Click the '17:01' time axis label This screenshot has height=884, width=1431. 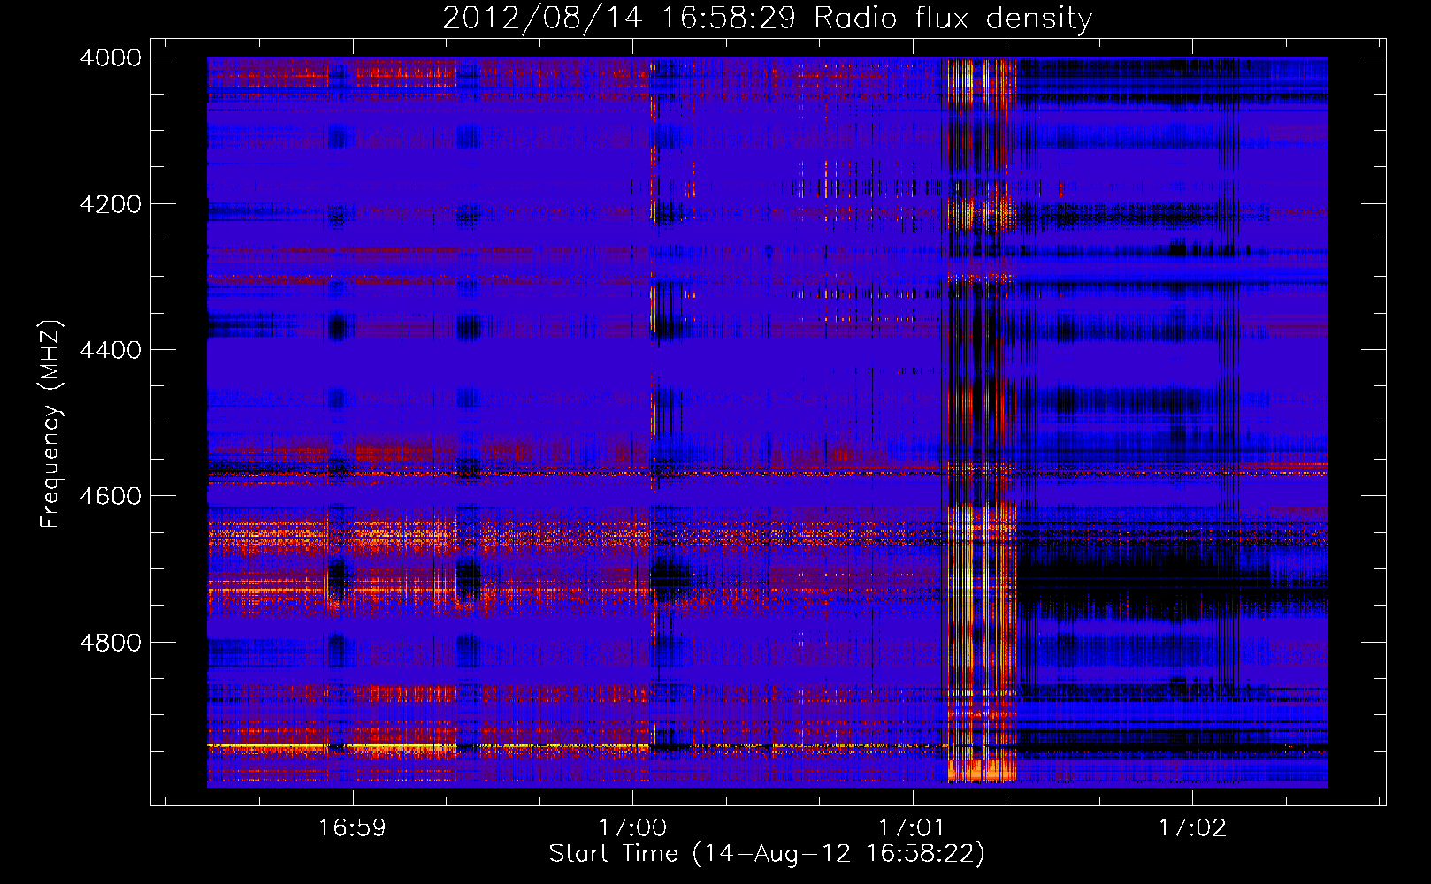912,828
